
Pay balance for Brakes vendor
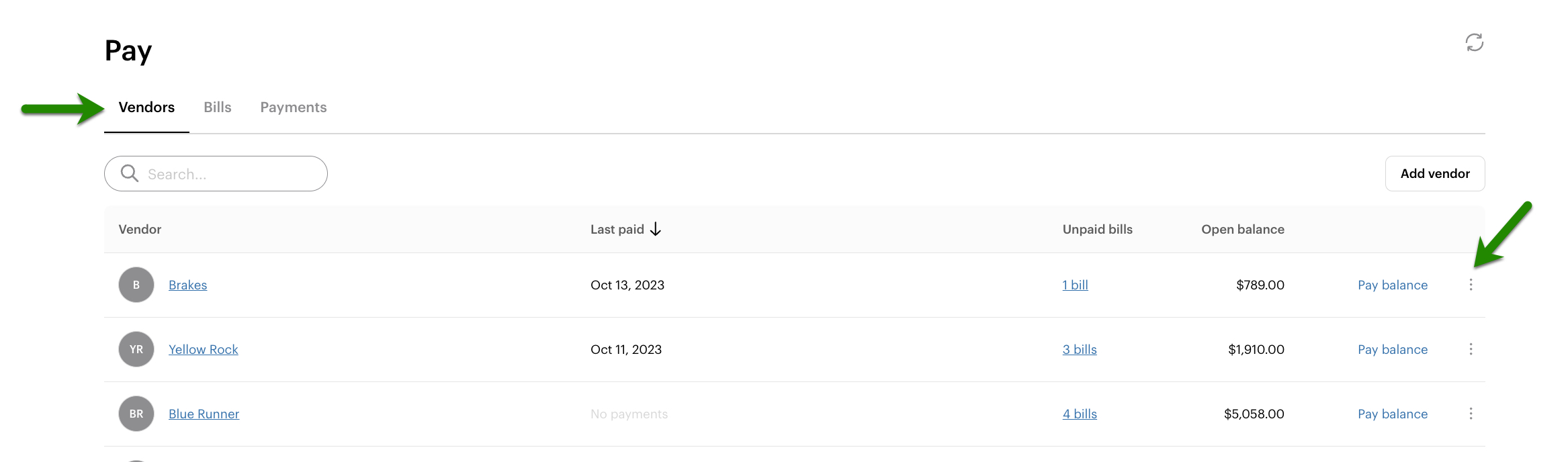[1392, 285]
